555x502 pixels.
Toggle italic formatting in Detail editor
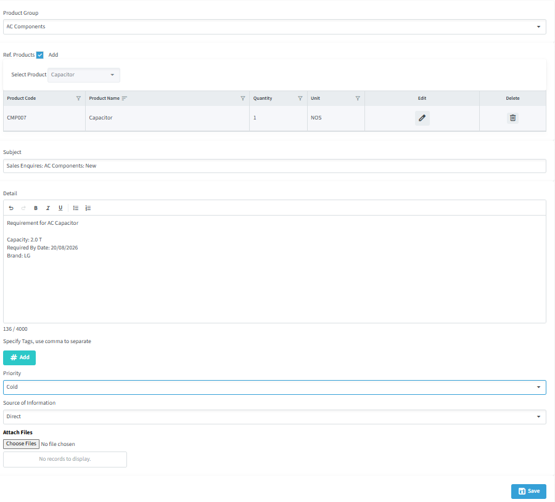(x=48, y=208)
